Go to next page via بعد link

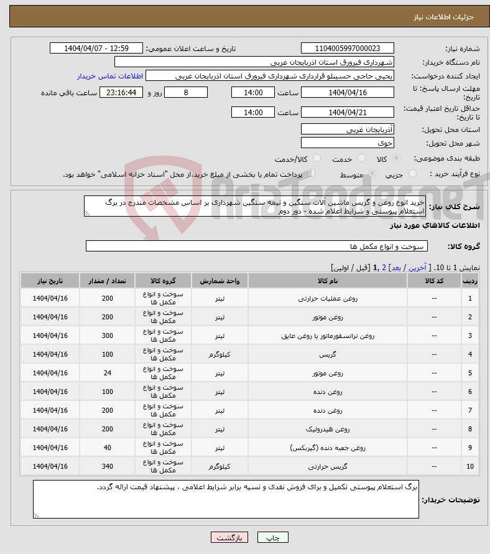pos(396,268)
